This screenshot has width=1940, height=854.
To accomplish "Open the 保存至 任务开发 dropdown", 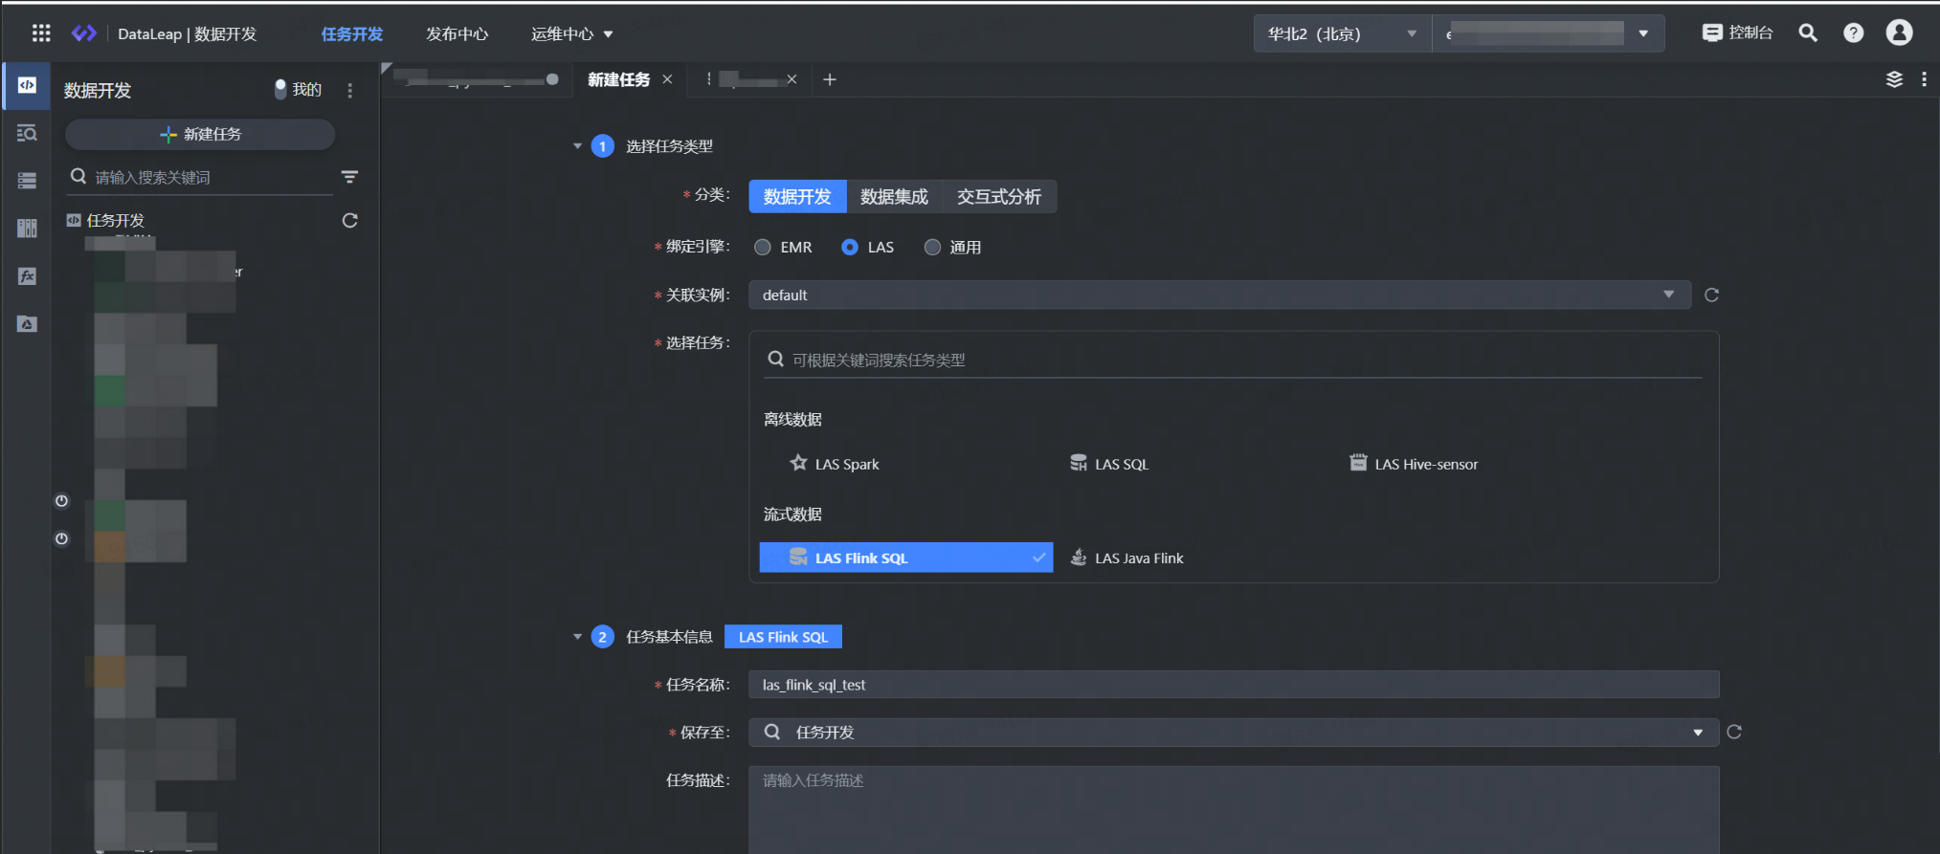I will point(1234,733).
